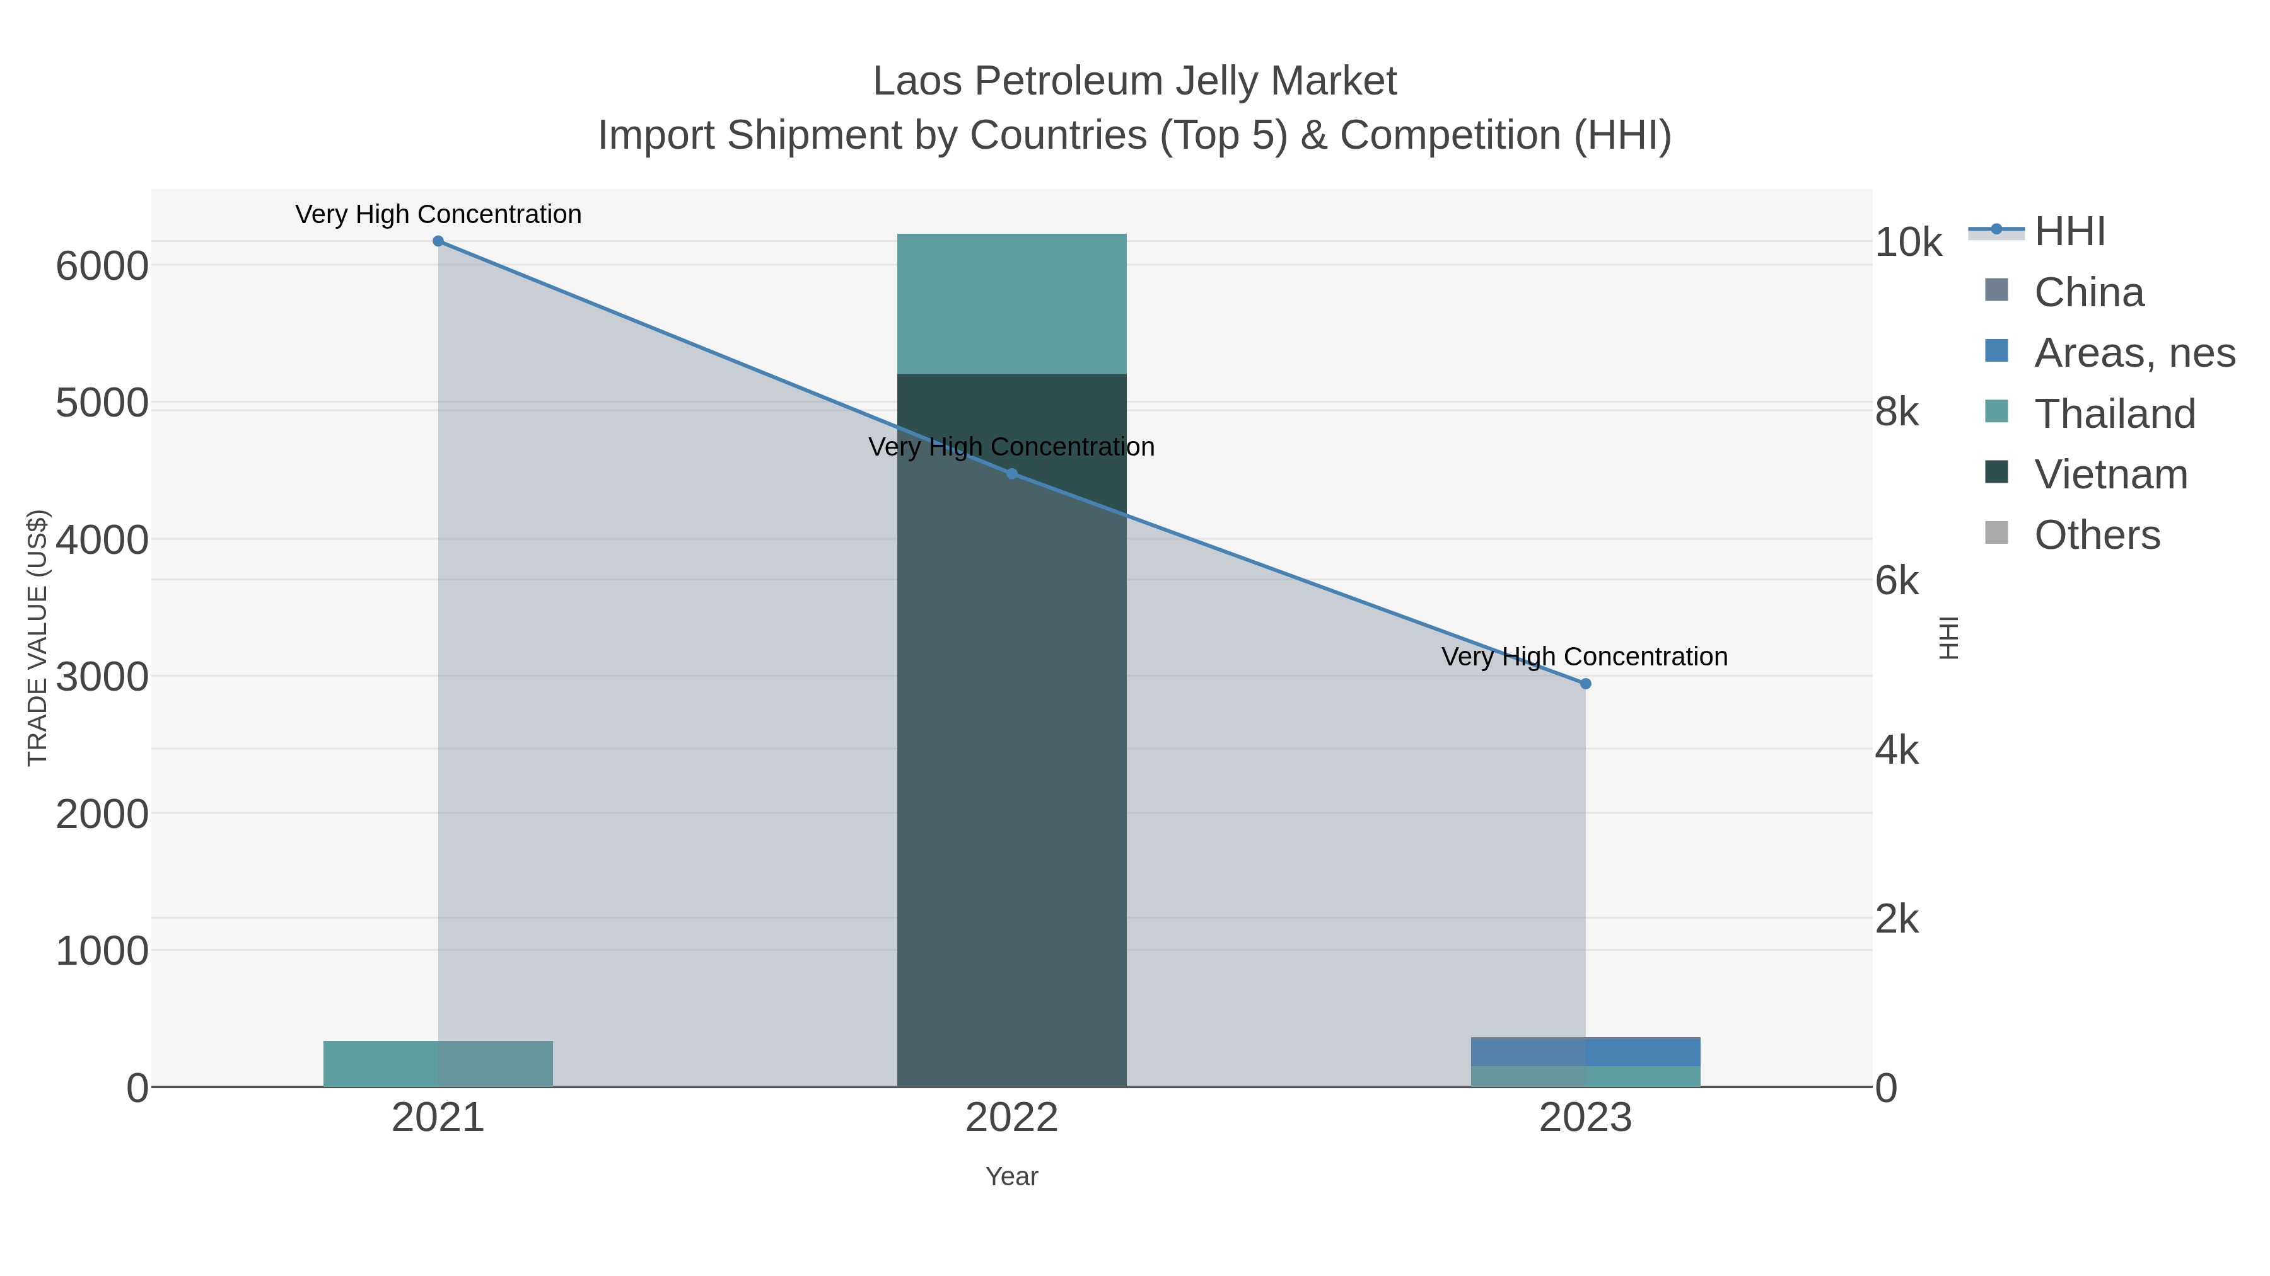This screenshot has width=2270, height=1276.
Task: Click the 2023 x-axis label
Action: [x=1585, y=1118]
